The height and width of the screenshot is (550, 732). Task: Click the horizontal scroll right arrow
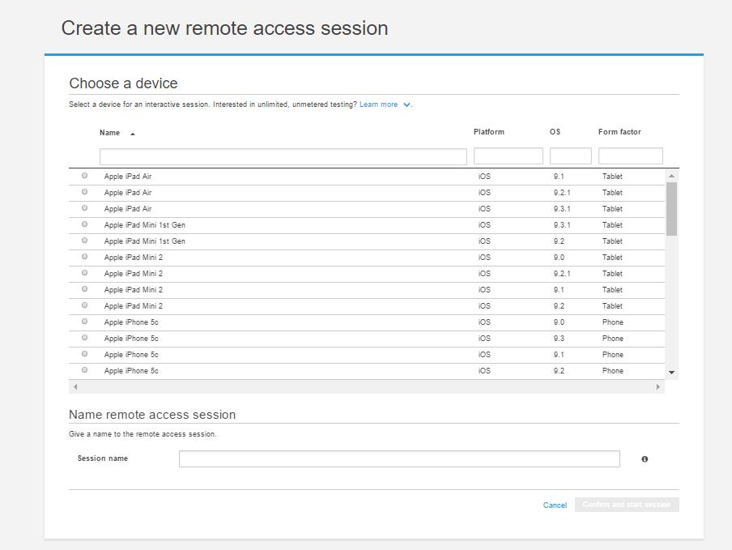(658, 387)
